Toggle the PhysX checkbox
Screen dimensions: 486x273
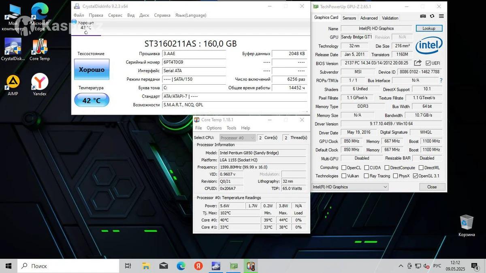[x=395, y=176]
